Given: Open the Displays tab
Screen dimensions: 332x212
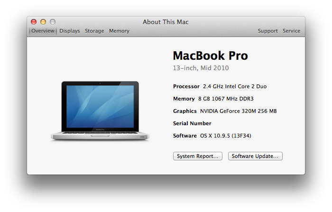Looking at the screenshot, I should pos(70,31).
